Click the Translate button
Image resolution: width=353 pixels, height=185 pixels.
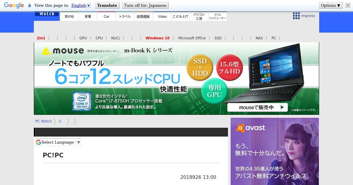107,5
